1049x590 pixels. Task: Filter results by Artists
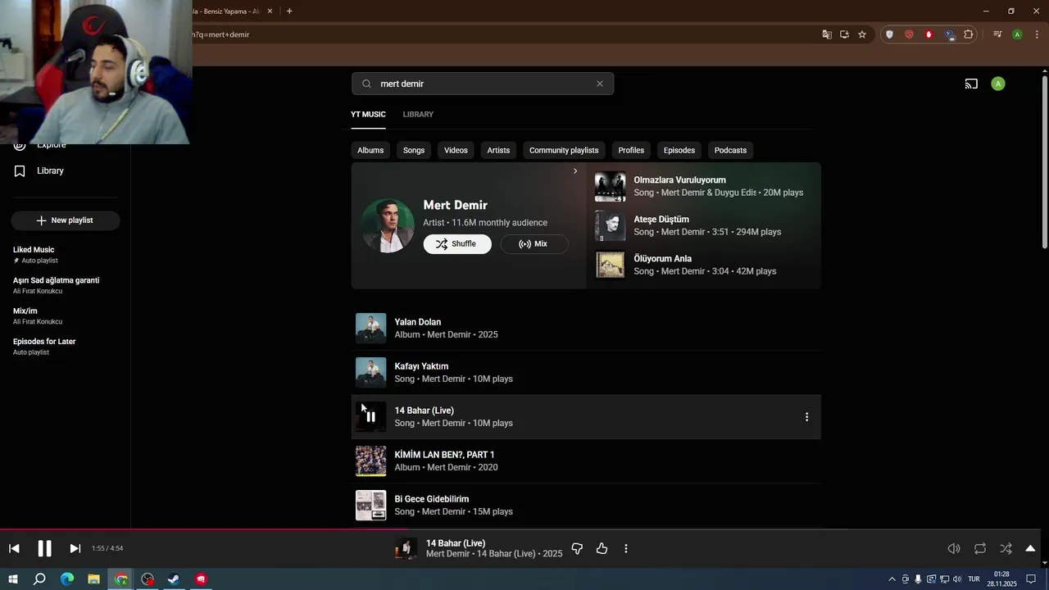[498, 150]
